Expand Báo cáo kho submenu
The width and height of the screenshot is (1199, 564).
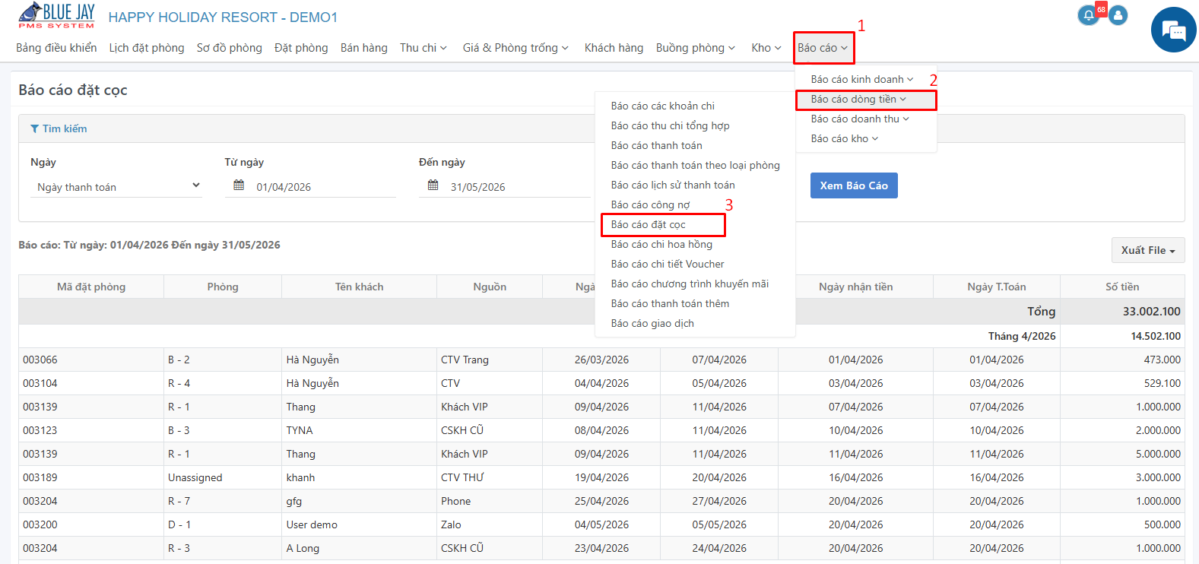coord(845,138)
